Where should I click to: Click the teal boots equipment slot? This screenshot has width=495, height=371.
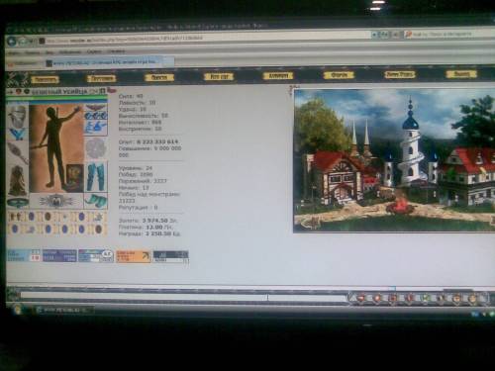click(x=96, y=201)
